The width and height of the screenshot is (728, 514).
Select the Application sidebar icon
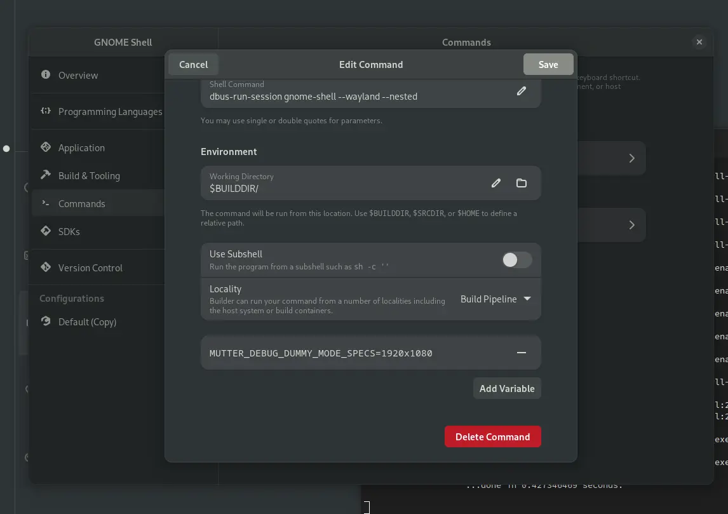coord(45,147)
